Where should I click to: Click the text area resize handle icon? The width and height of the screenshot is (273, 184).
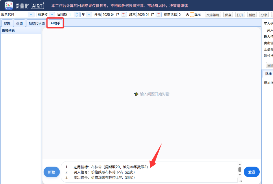(241, 181)
